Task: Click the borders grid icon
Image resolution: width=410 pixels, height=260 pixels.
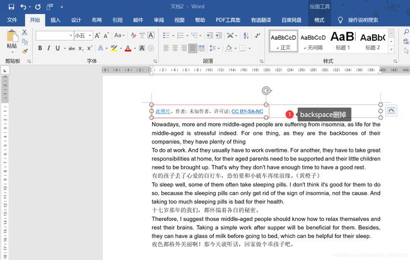Action: pyautogui.click(x=243, y=48)
